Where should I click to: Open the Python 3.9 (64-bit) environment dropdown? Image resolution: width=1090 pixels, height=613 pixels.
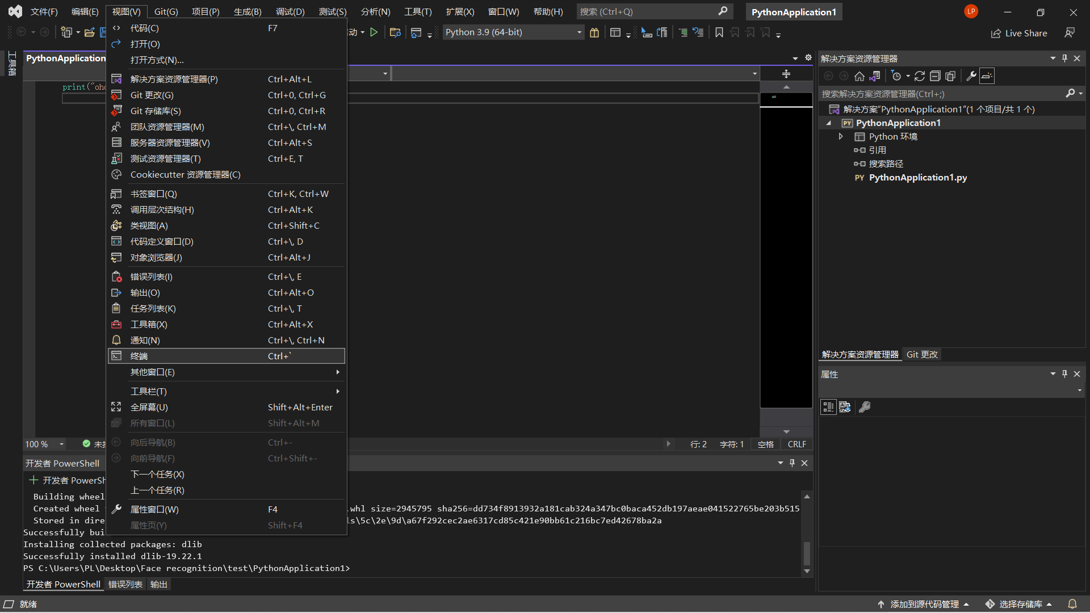pyautogui.click(x=579, y=32)
